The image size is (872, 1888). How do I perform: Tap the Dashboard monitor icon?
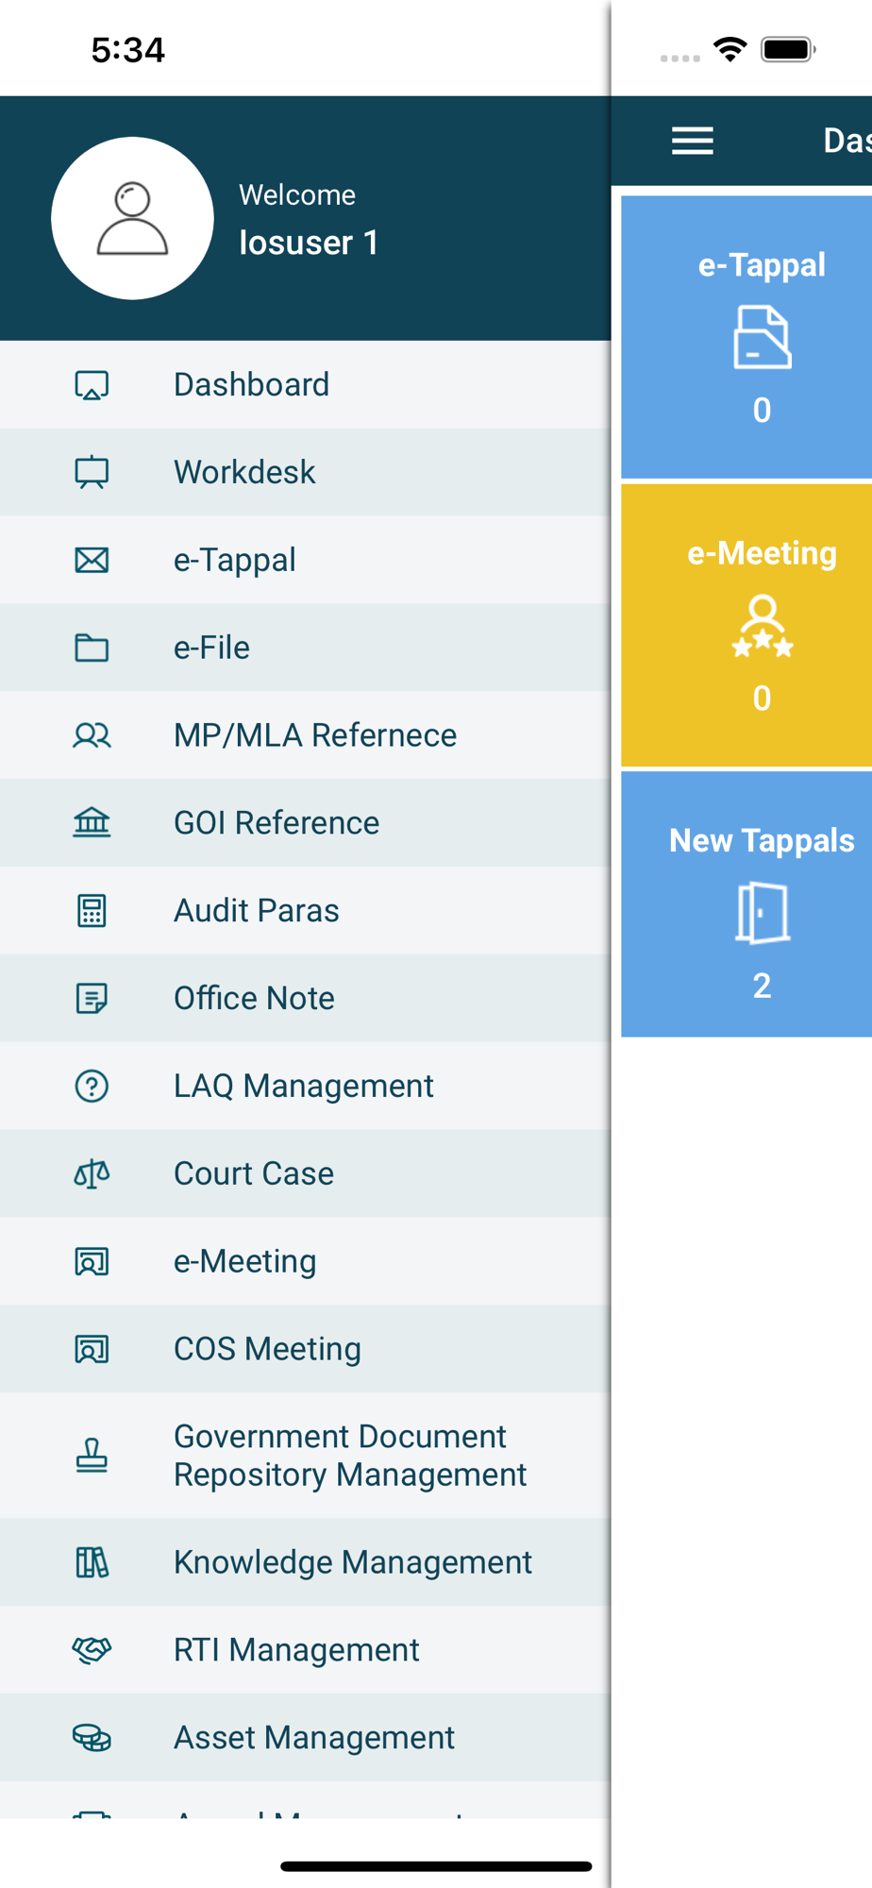coord(92,385)
